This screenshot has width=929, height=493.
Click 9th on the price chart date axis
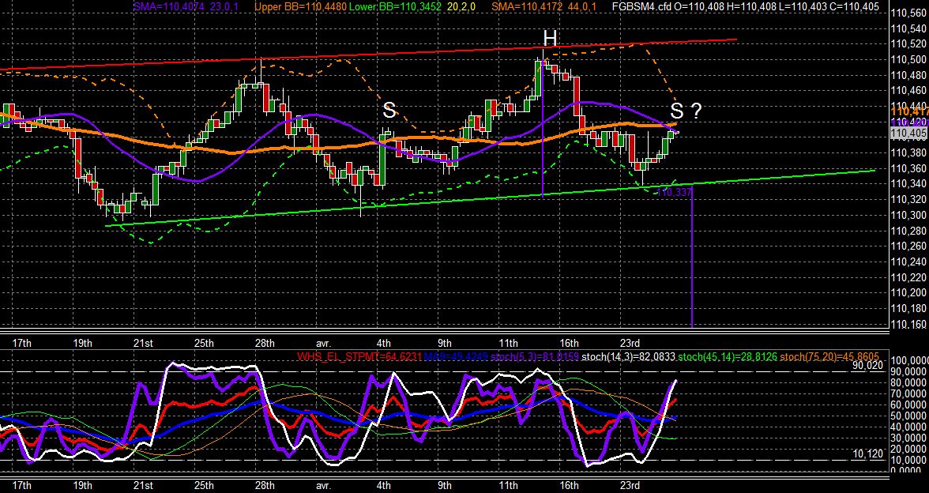444,343
